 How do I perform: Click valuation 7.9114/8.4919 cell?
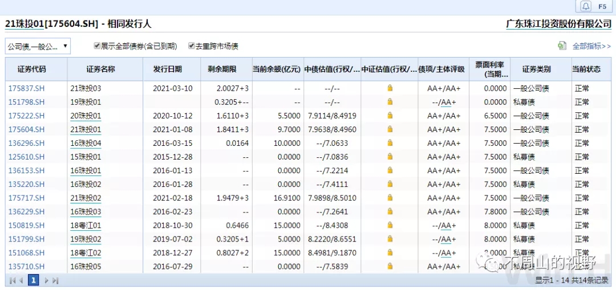pyautogui.click(x=331, y=116)
